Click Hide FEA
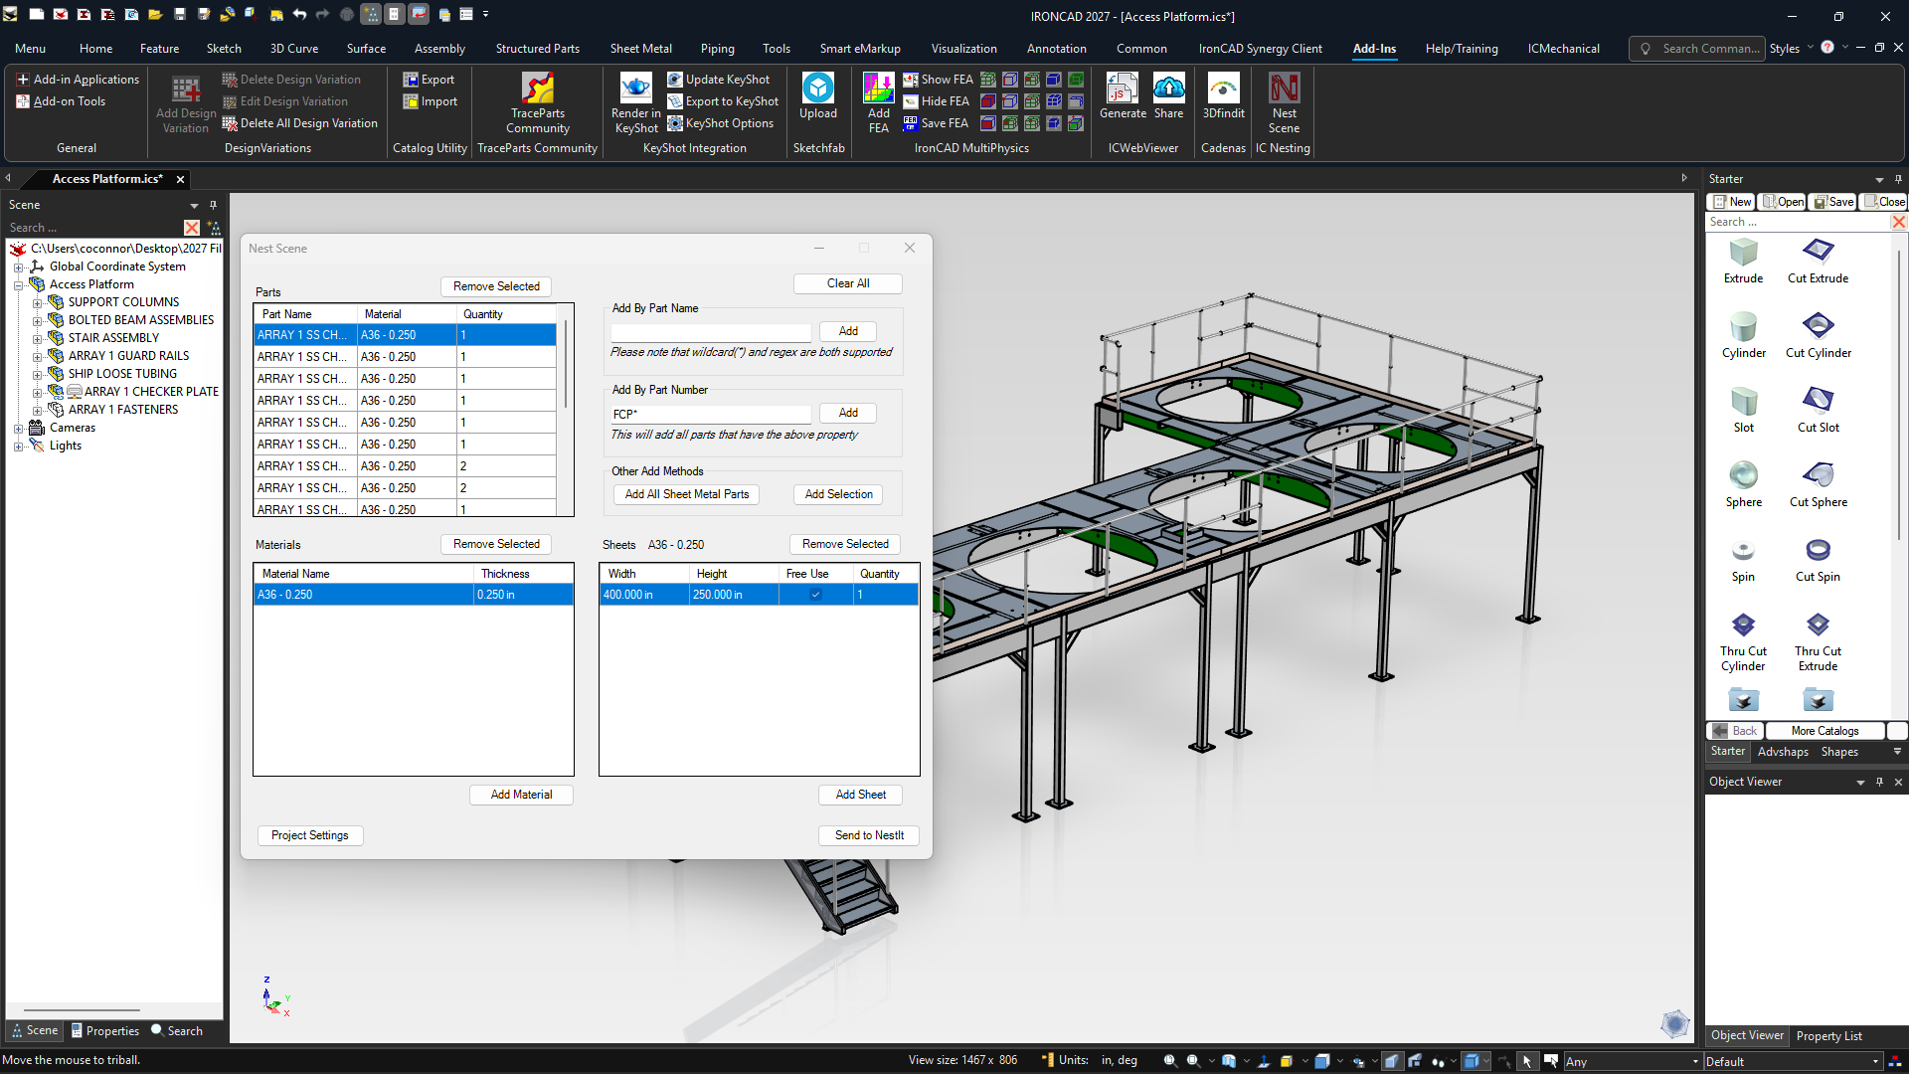Image resolution: width=1909 pixels, height=1074 pixels. coord(936,101)
